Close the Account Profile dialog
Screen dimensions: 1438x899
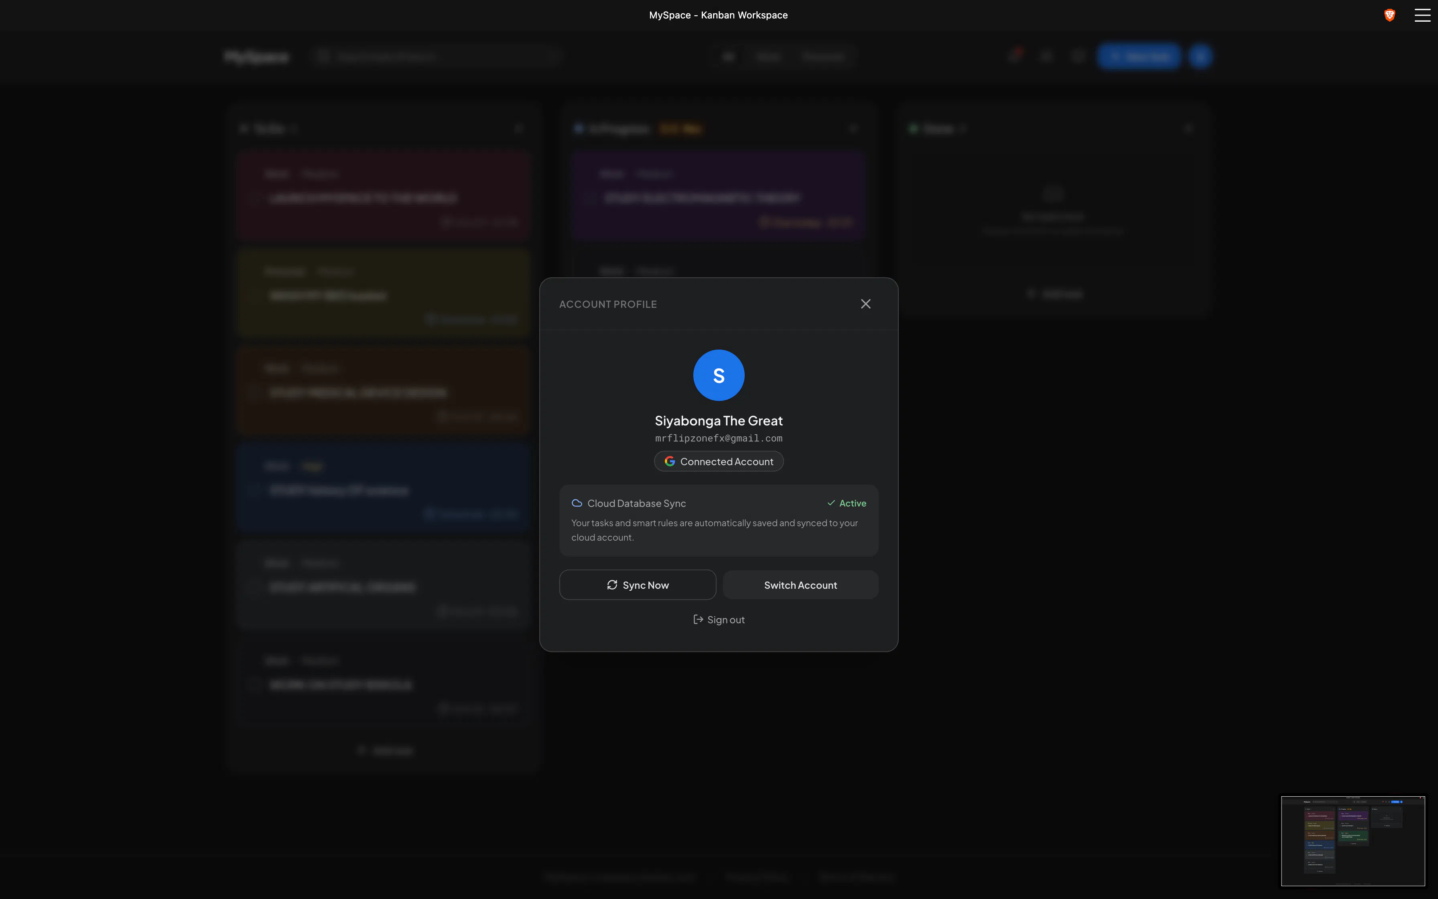(866, 304)
